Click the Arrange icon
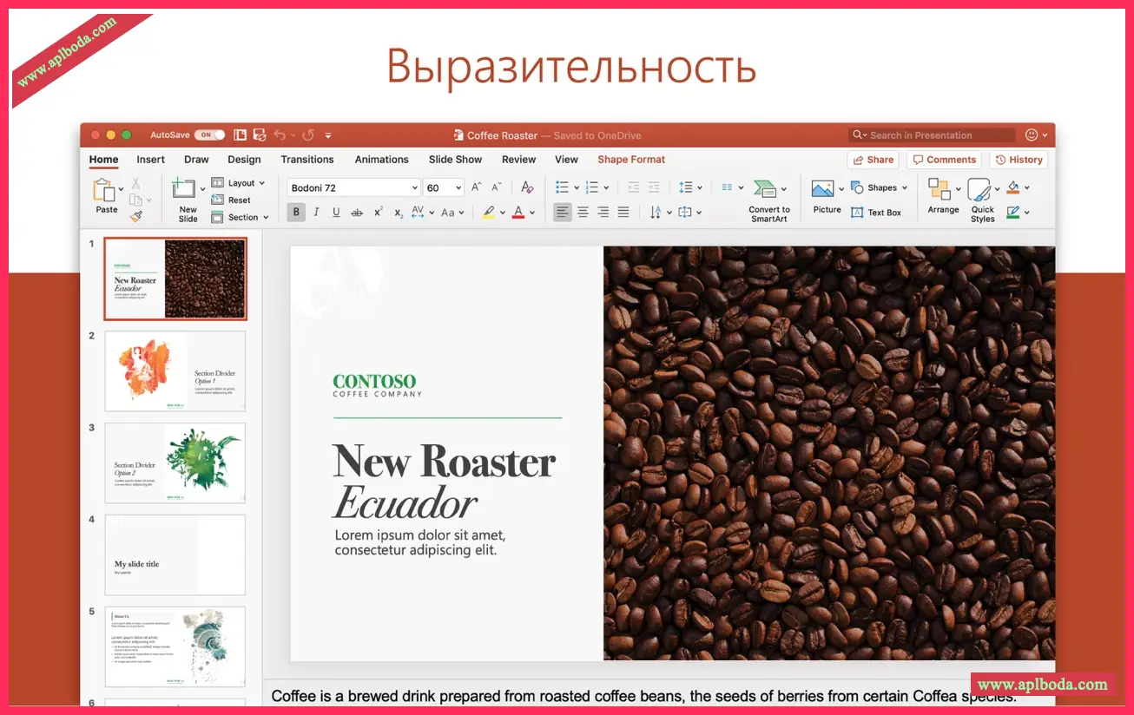Viewport: 1134px width, 715px height. tap(939, 189)
